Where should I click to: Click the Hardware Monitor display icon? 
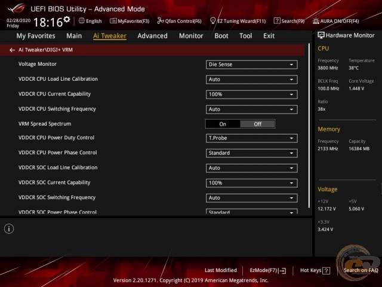pos(321,35)
